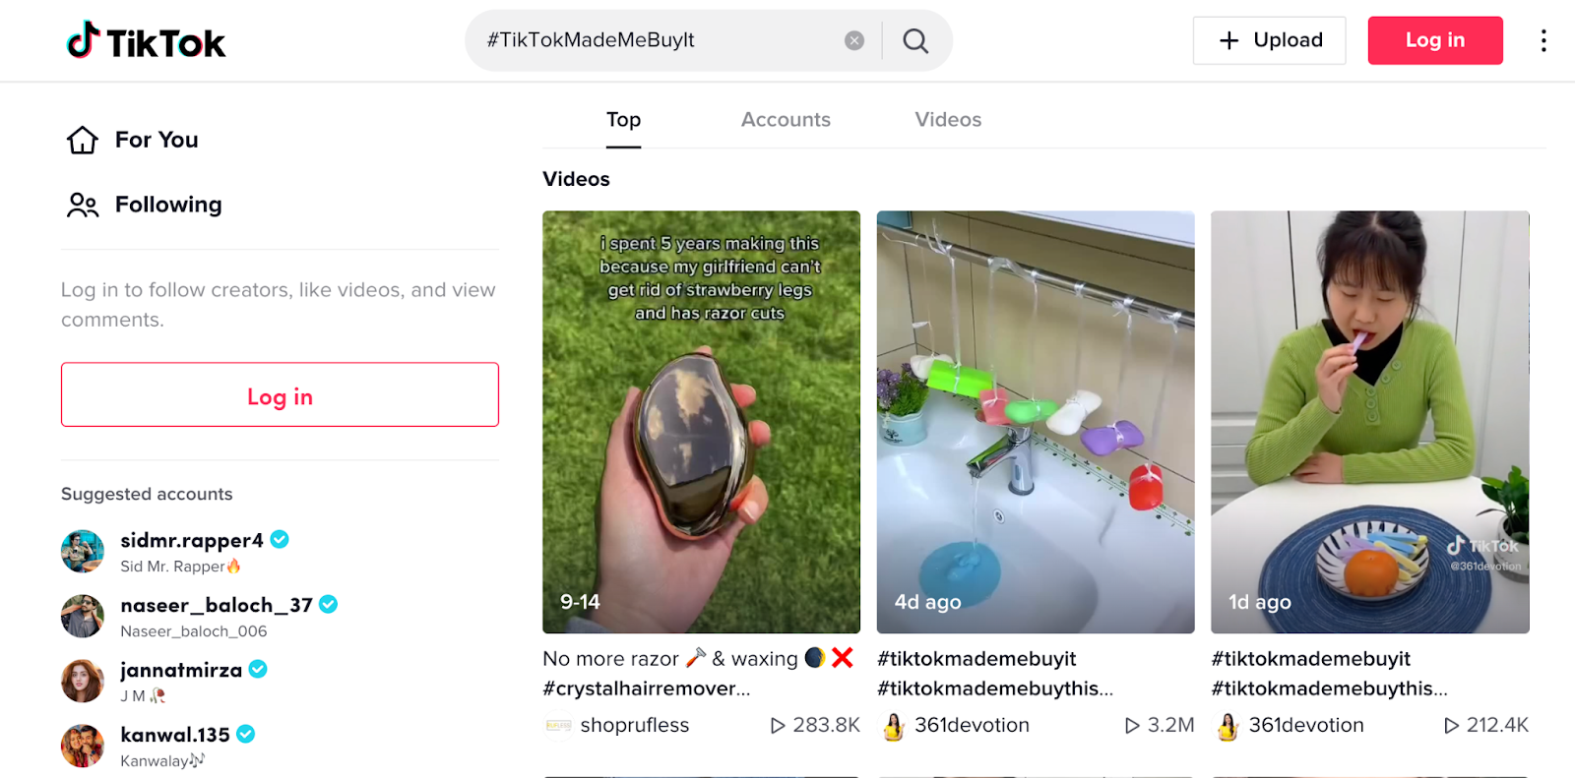Click the 283.8K play count

(815, 725)
